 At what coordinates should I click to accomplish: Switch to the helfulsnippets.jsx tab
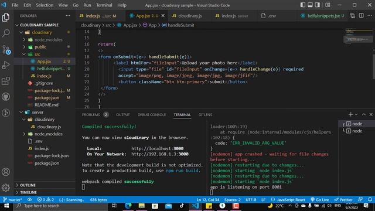click(322, 16)
